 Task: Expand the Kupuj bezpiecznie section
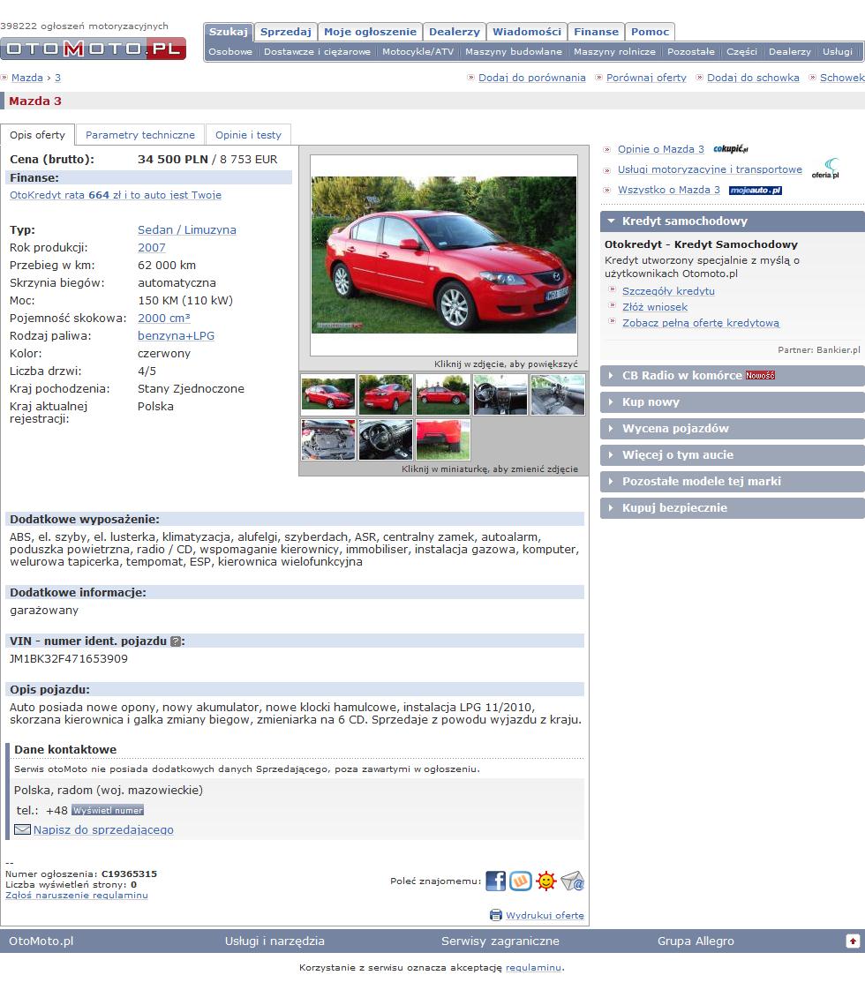click(x=733, y=507)
